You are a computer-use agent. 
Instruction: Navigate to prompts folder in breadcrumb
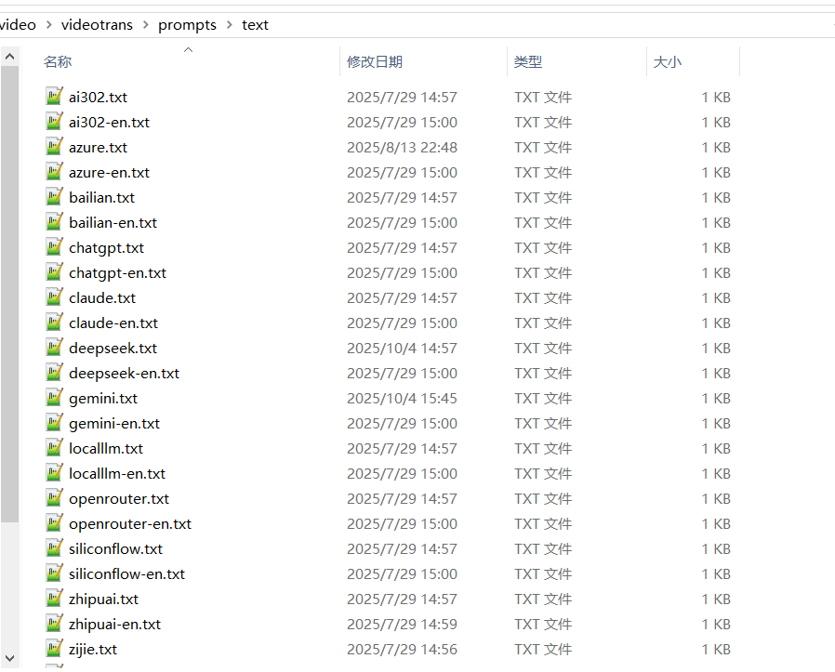coord(187,25)
